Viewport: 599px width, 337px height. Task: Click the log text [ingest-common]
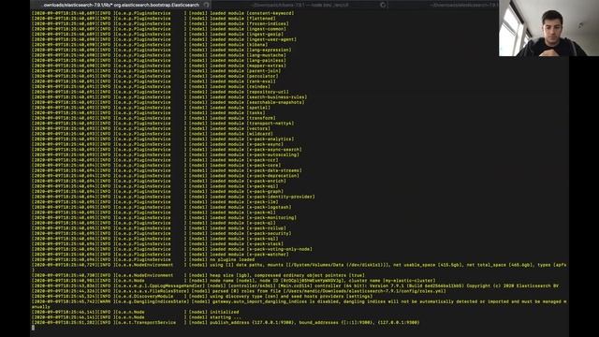click(266, 29)
